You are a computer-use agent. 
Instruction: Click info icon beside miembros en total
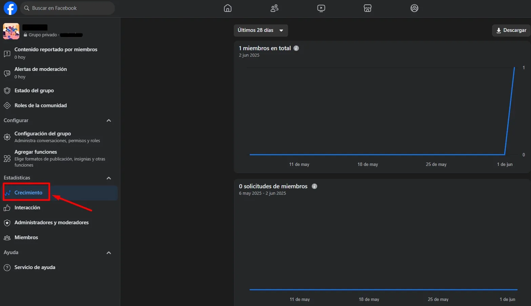click(296, 48)
